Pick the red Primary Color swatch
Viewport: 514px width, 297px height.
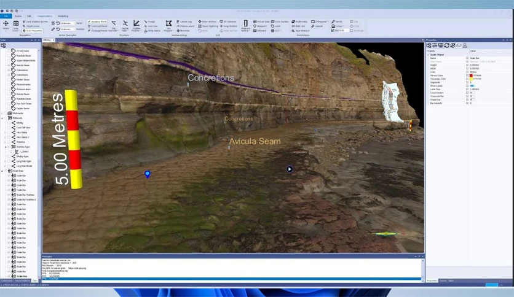pyautogui.click(x=471, y=75)
